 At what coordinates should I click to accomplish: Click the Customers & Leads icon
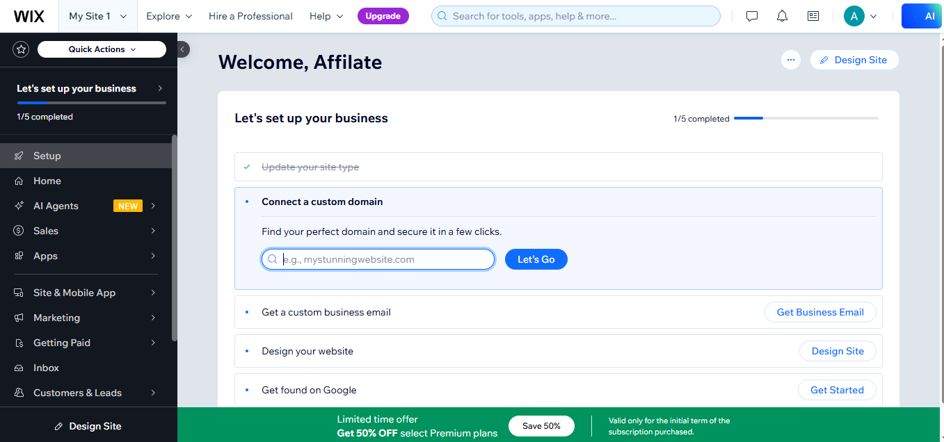click(x=19, y=393)
